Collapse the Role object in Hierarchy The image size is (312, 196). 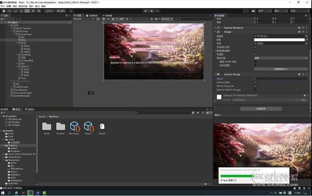point(17,43)
